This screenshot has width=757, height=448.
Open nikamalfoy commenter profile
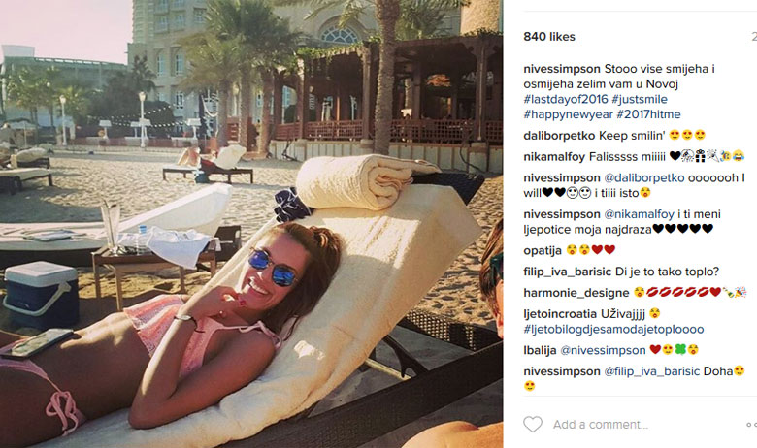pyautogui.click(x=555, y=157)
